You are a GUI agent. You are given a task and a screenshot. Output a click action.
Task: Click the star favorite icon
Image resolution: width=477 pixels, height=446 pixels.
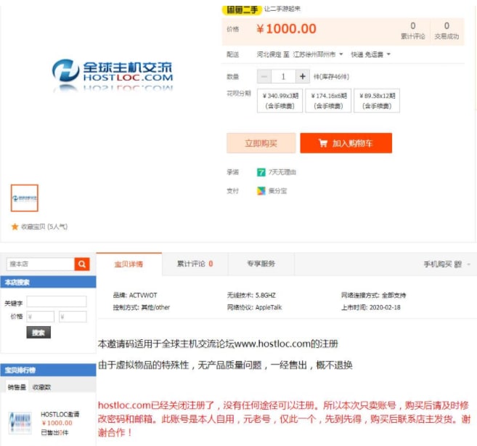(15, 227)
